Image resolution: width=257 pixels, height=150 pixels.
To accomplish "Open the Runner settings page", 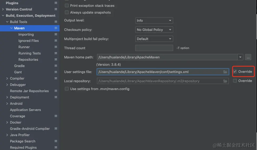I will click(x=24, y=47).
